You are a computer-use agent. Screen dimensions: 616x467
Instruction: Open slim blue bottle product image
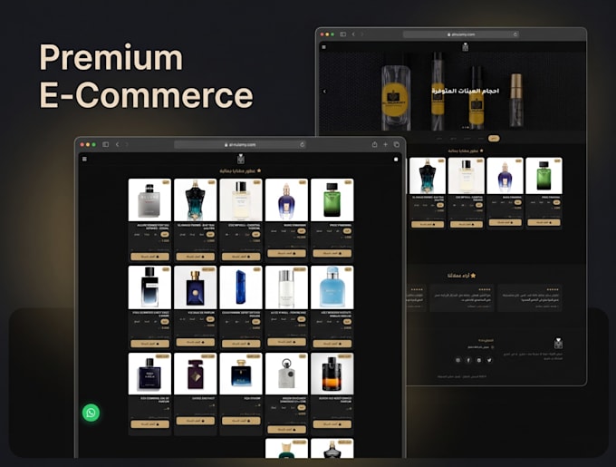241,287
